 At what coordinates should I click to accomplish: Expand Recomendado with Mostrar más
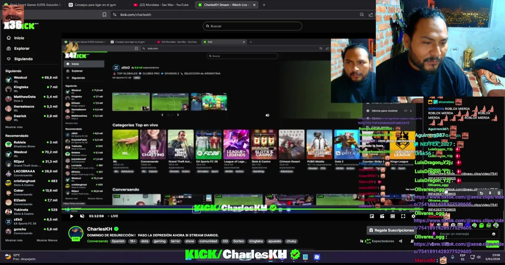[x=14, y=240]
